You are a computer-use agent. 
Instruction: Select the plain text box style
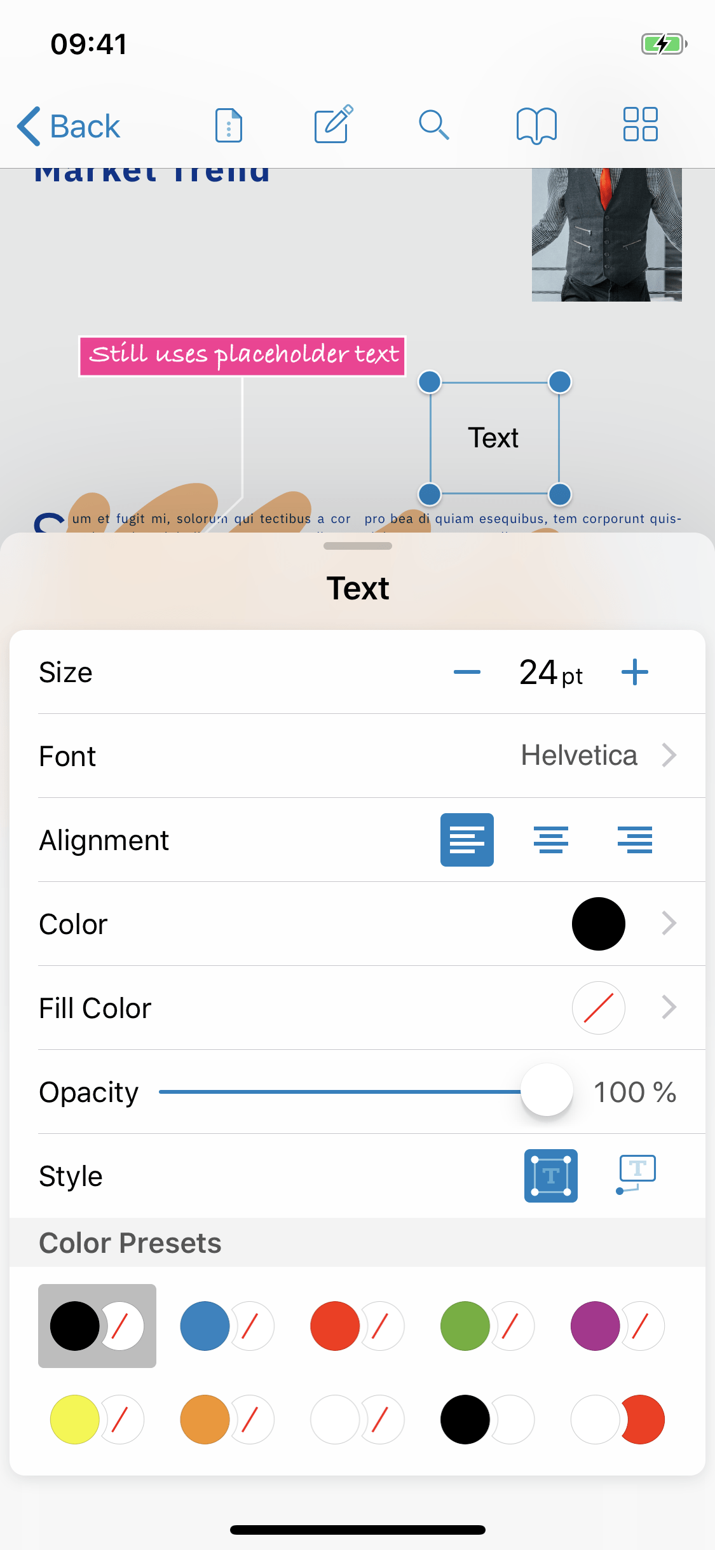[550, 1175]
